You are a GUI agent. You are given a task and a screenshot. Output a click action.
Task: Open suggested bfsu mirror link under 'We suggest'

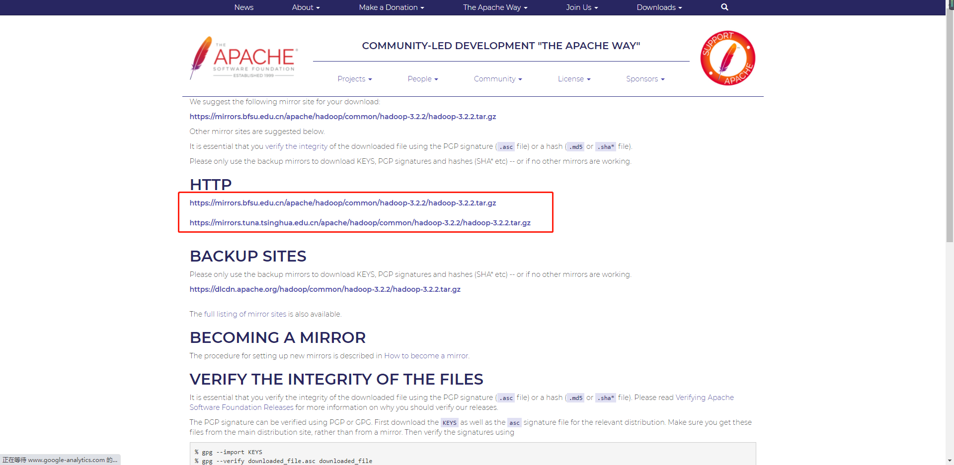coord(343,117)
